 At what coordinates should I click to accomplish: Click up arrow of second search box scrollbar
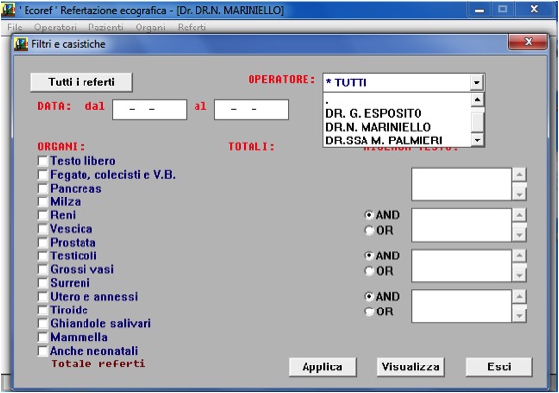(x=519, y=215)
